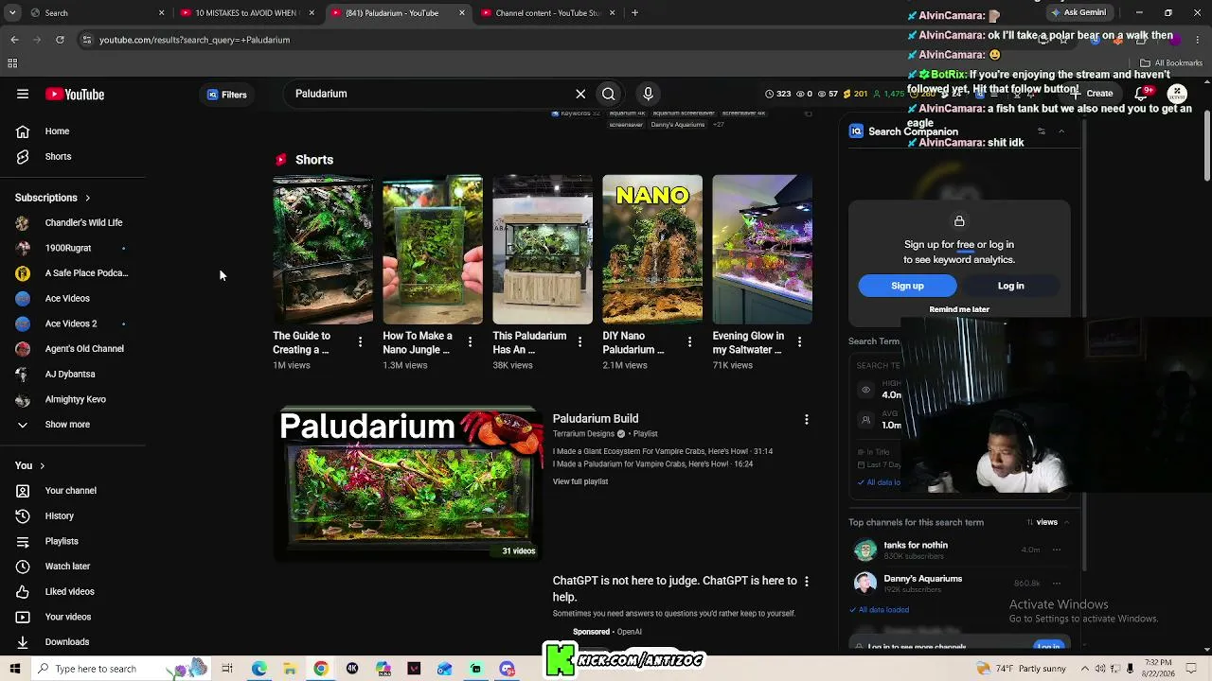
Task: Open the ChatGPT sponsored ad options
Action: 807,581
